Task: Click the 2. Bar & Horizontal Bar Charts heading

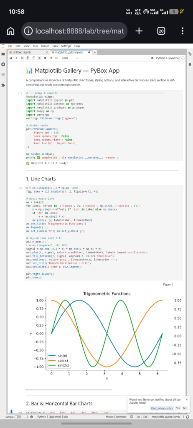Action: point(59,403)
